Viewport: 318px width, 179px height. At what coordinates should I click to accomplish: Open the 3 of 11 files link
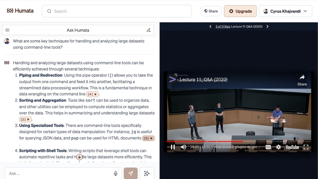click(x=223, y=26)
